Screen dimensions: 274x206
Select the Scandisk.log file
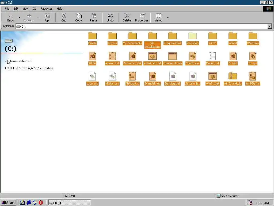coord(152,79)
